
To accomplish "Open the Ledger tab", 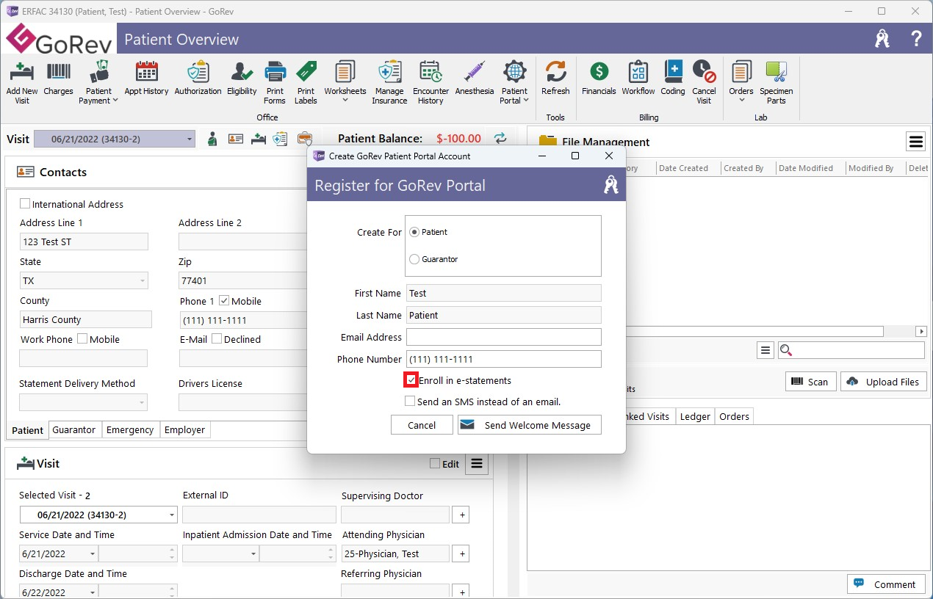I will [695, 416].
